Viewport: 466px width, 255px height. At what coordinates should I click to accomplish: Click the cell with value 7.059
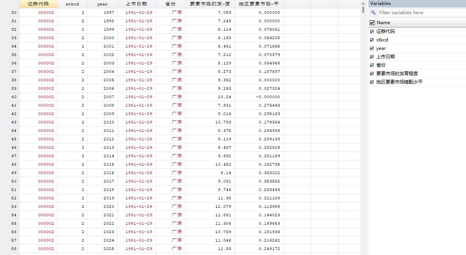(210, 12)
